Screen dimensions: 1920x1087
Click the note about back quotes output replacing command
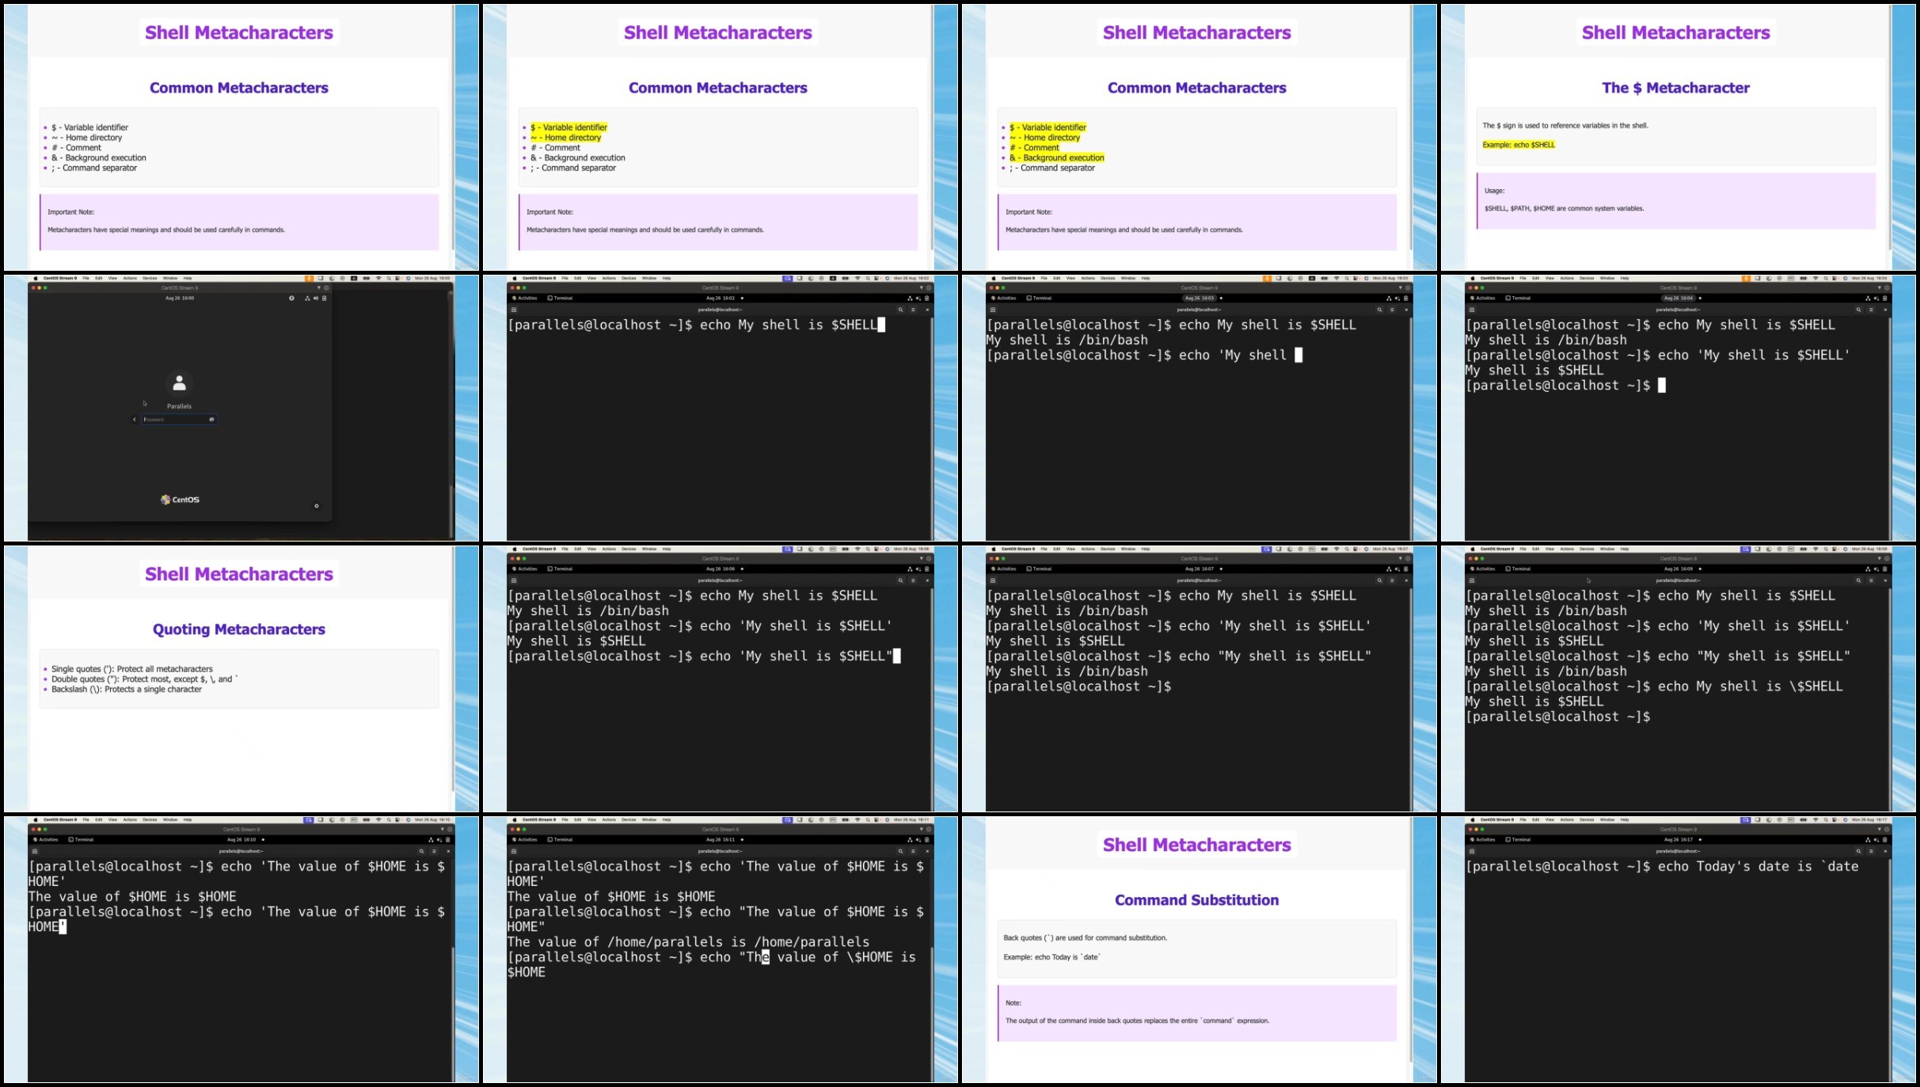click(1137, 1021)
